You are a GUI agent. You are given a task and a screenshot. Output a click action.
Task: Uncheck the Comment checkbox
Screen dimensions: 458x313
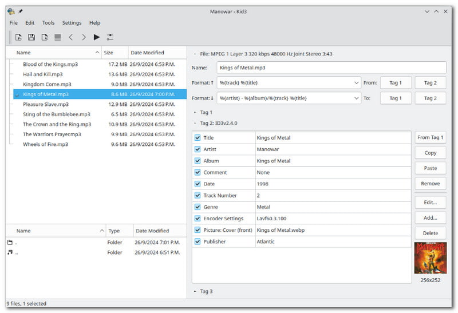(x=198, y=172)
